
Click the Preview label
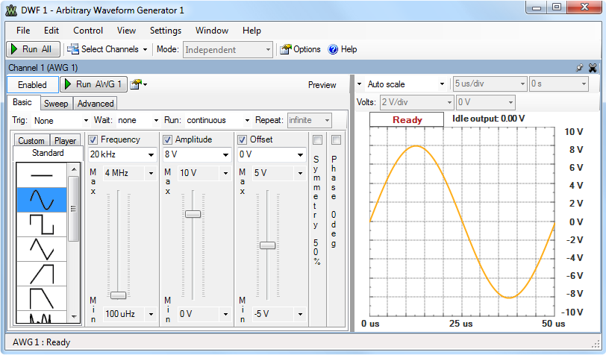322,85
